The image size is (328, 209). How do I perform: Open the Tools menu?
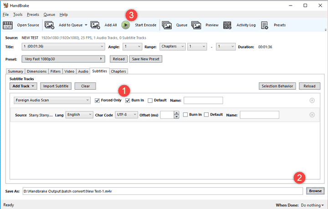pyautogui.click(x=18, y=15)
